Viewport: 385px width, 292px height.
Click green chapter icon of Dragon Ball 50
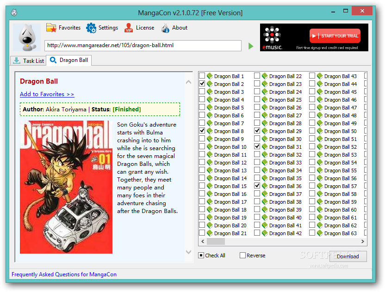coord(320,131)
